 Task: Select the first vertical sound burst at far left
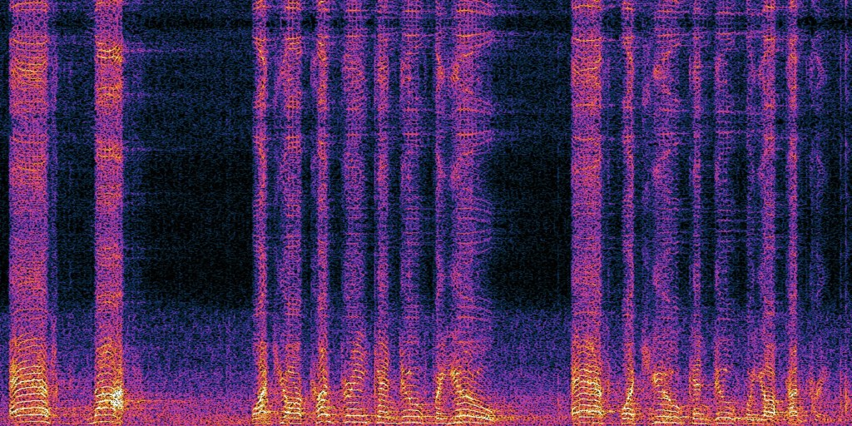28,208
